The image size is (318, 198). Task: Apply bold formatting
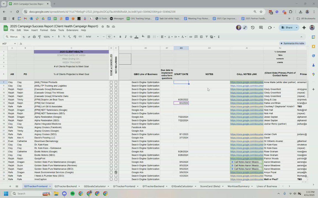pos(120,37)
